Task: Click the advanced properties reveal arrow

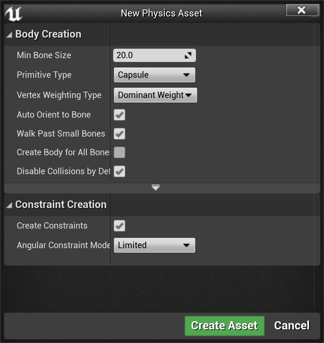Action: (x=155, y=187)
